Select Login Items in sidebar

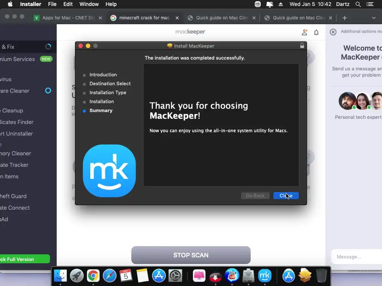28,176
